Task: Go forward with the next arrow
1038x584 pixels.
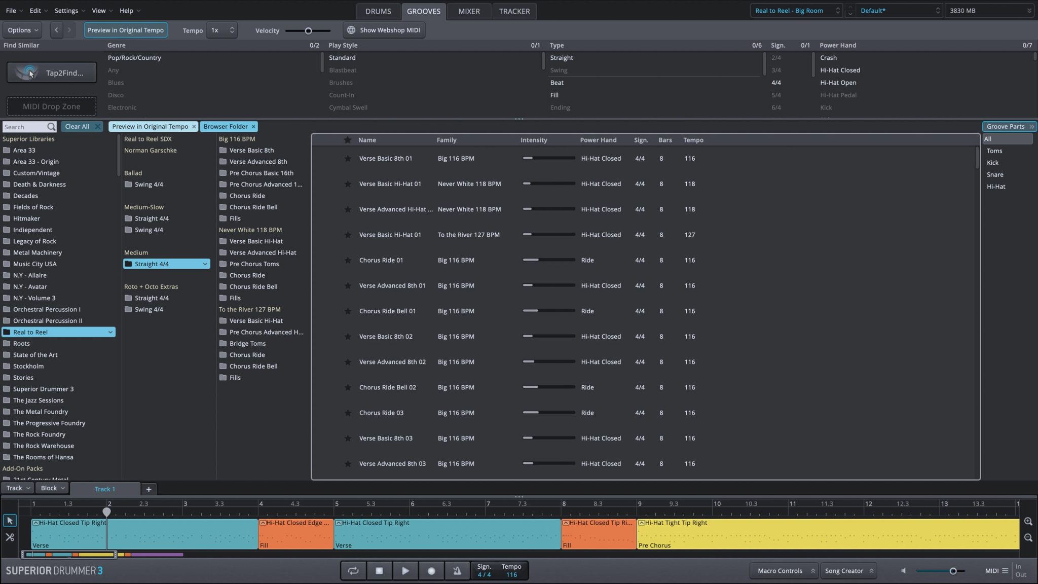Action: 69,30
